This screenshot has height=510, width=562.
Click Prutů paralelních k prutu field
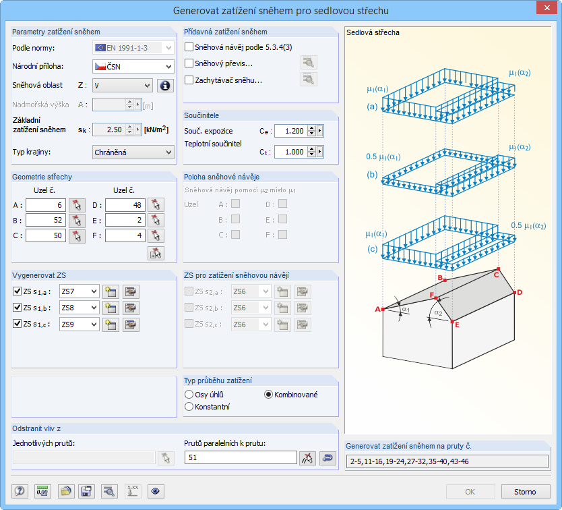(x=241, y=457)
